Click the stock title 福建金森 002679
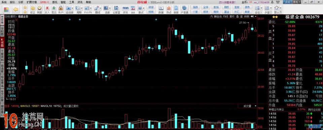The image size is (323, 130). pos(302,17)
